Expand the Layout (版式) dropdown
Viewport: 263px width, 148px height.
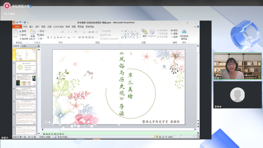(42, 31)
